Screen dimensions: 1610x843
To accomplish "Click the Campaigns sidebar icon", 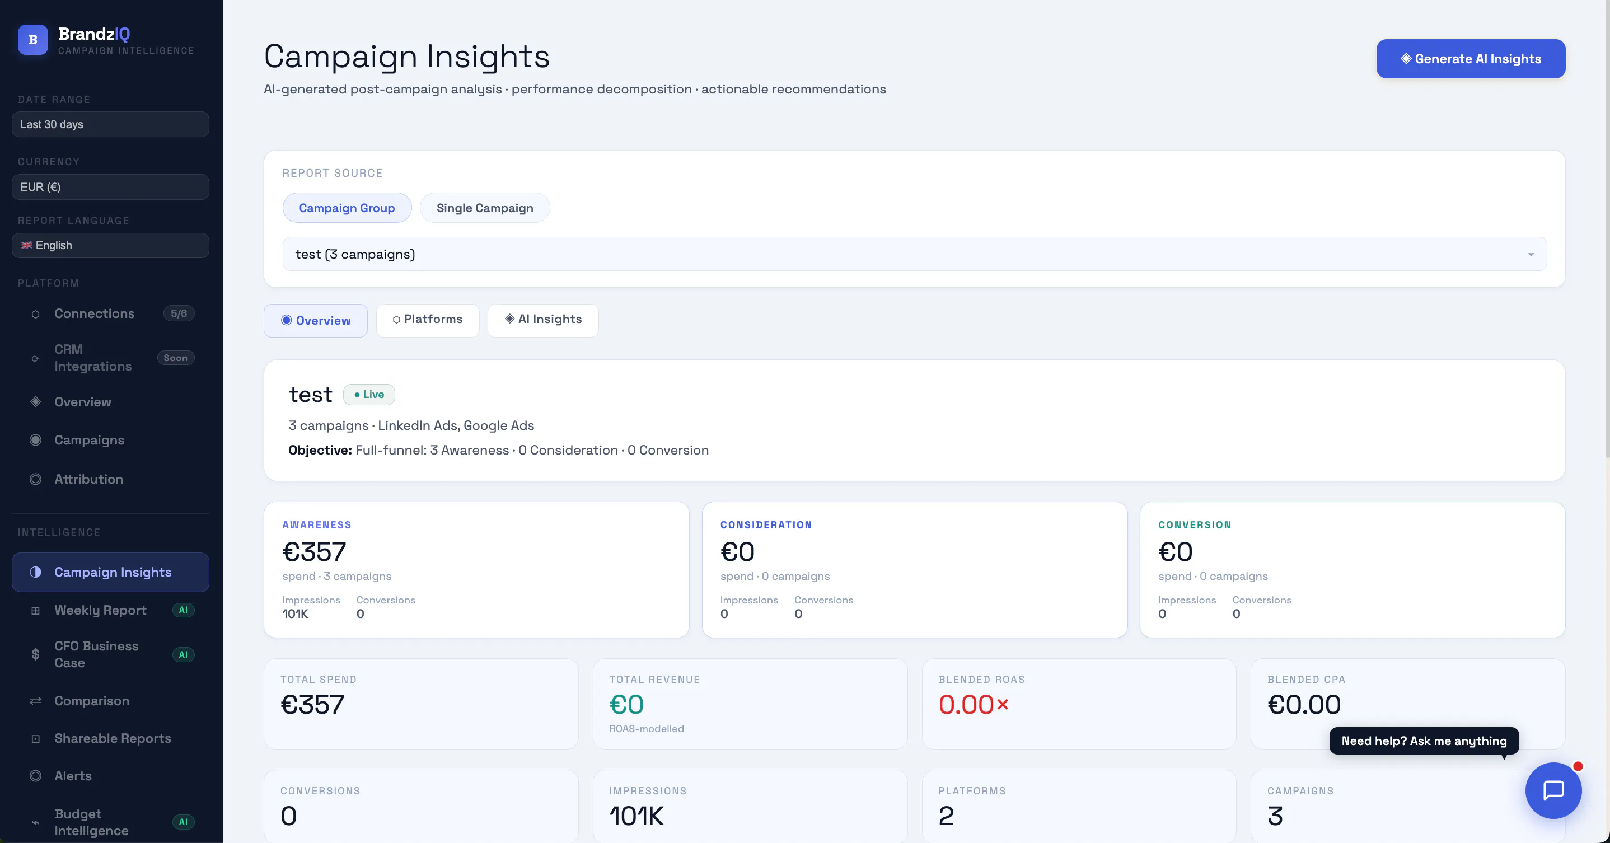I will click(x=36, y=440).
